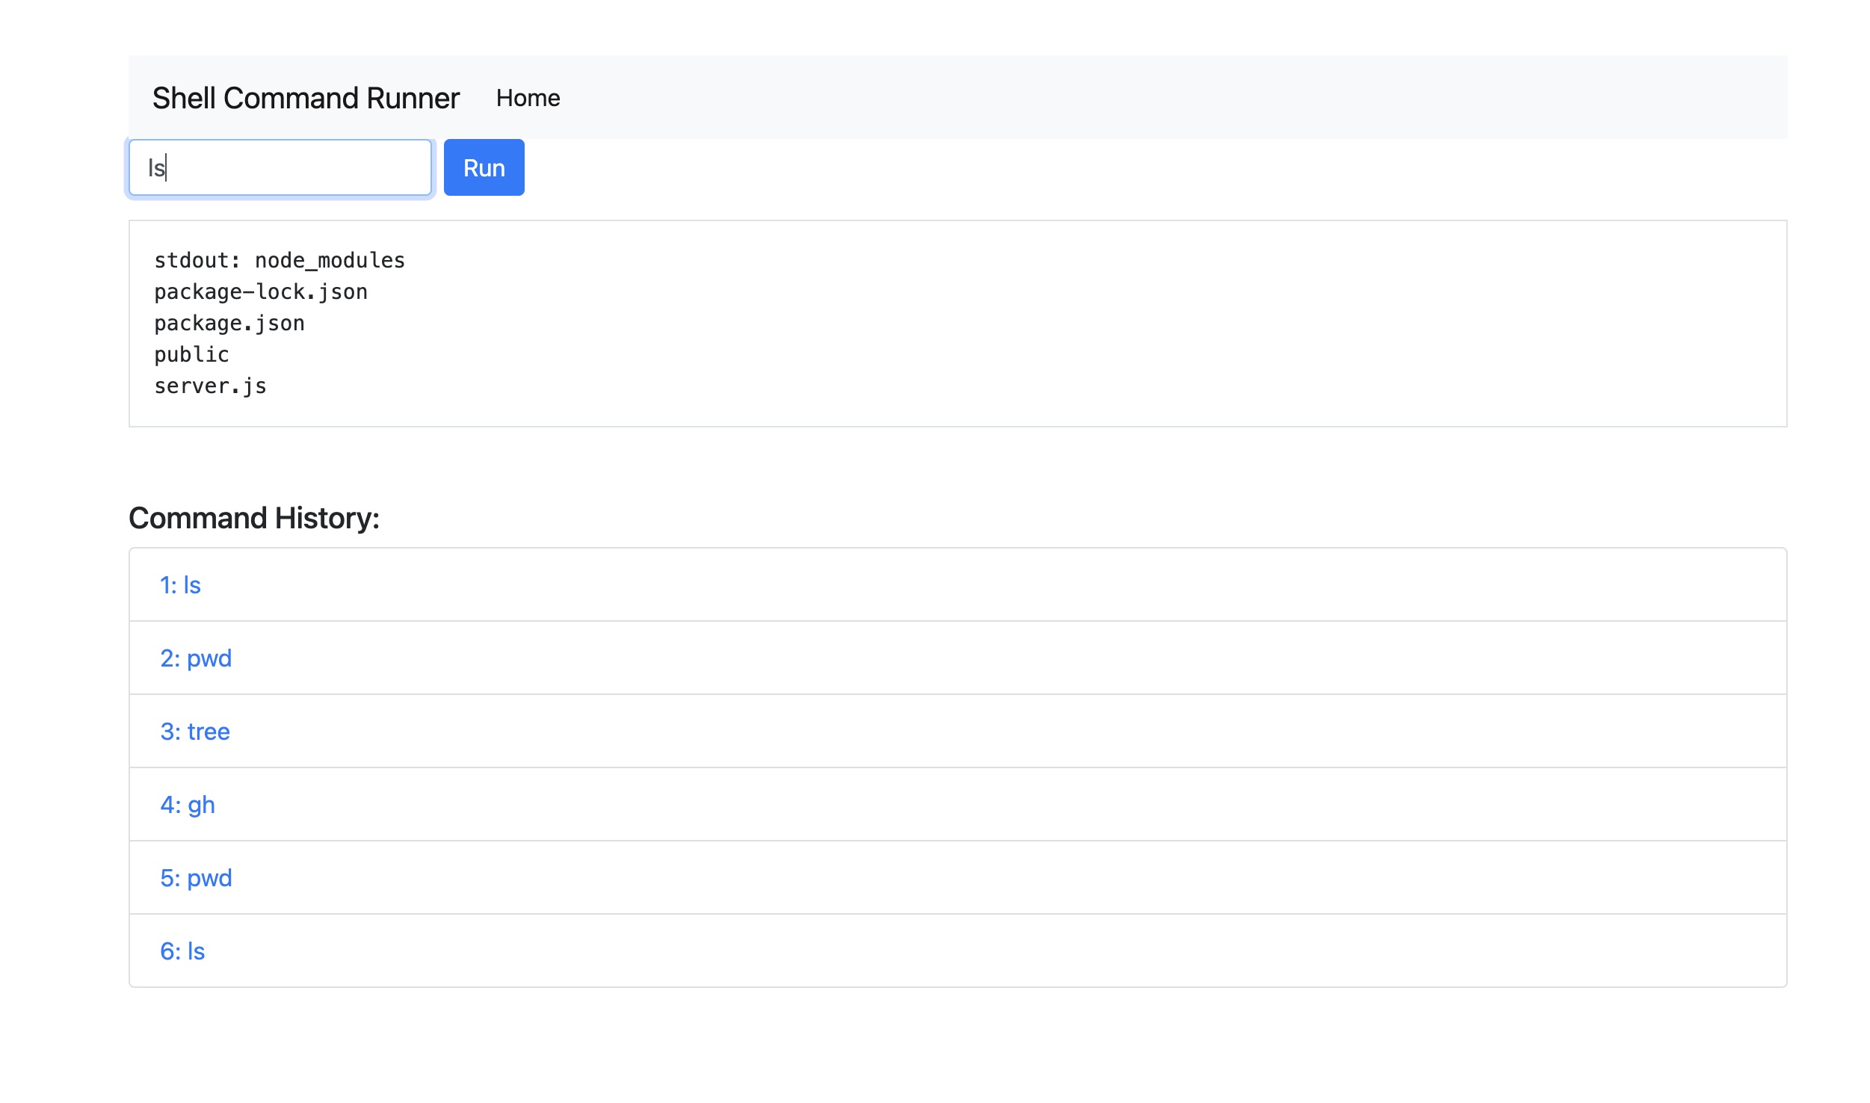This screenshot has height=1103, width=1870.
Task: Click the last history entry 6: ls
Action: pyautogui.click(x=182, y=951)
